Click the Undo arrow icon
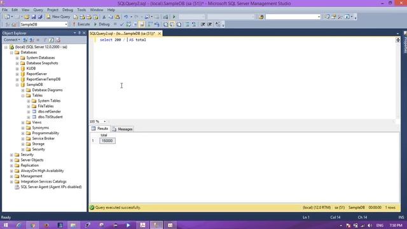This screenshot has width=407, height=229. coord(126,17)
